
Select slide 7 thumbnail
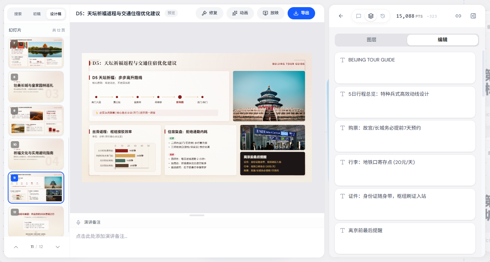tap(36, 53)
